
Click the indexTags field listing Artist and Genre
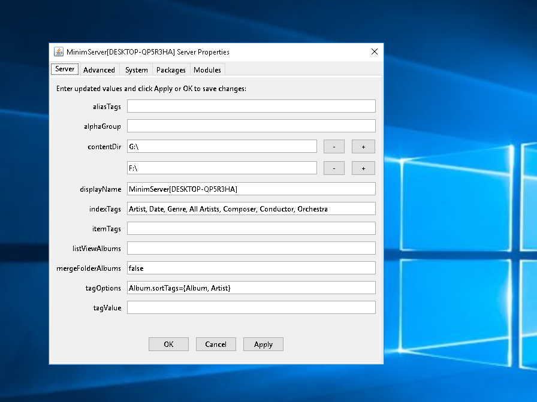tap(251, 208)
